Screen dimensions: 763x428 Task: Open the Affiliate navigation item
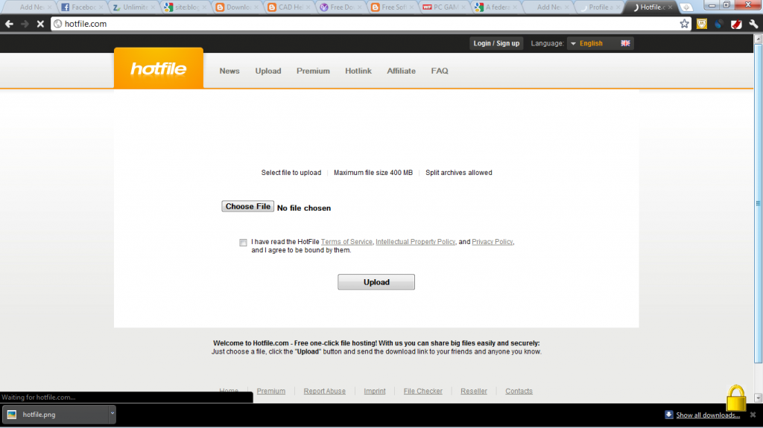click(x=401, y=71)
